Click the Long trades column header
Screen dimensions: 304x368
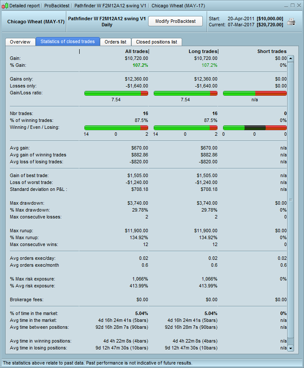[203, 51]
